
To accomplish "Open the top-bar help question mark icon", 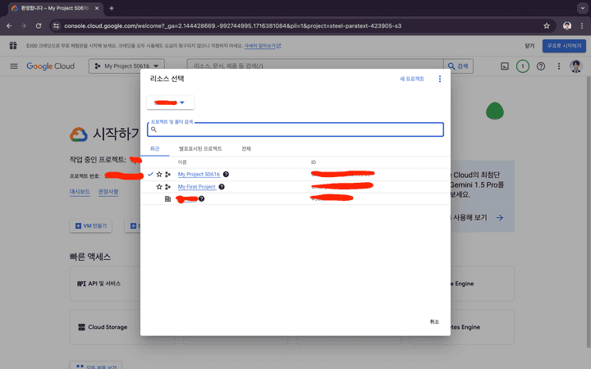I will pyautogui.click(x=541, y=66).
